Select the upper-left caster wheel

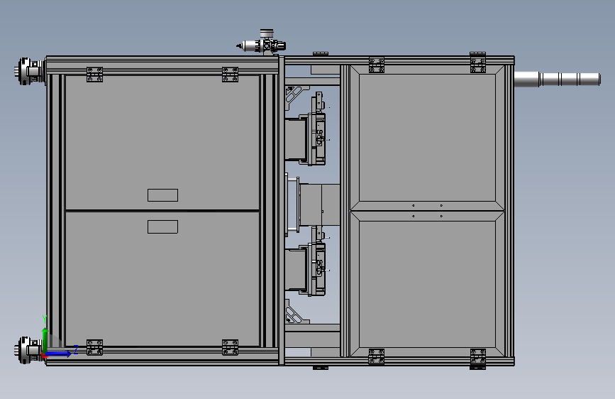click(31, 71)
